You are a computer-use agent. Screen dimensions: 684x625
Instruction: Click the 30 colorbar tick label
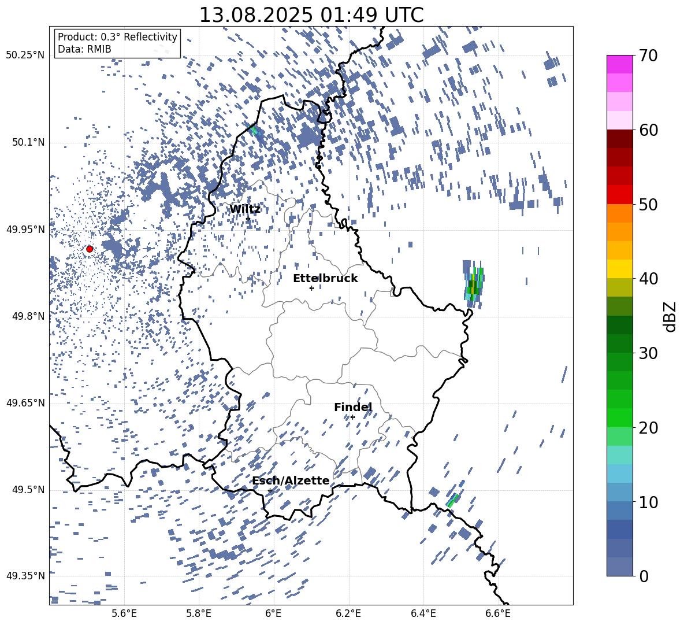point(648,353)
